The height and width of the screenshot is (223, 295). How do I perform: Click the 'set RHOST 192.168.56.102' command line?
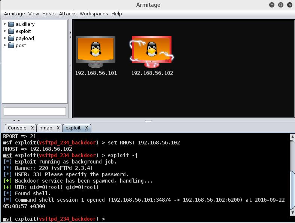point(91,143)
